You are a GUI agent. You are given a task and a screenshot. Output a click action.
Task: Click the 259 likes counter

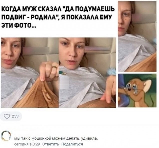point(15,116)
